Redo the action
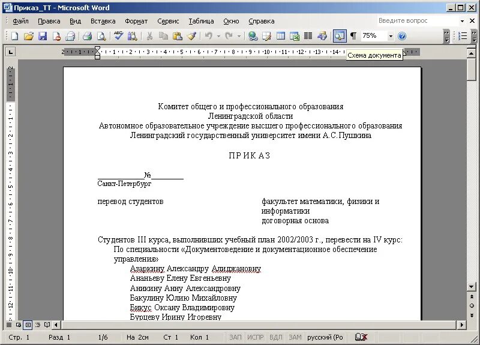 tap(229, 36)
